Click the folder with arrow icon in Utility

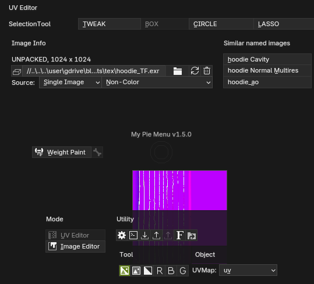point(192,235)
